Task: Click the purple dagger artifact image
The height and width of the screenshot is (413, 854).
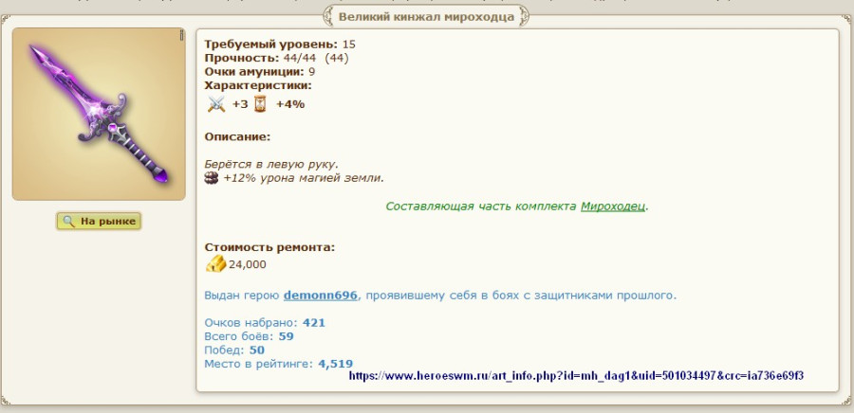Action: point(99,114)
